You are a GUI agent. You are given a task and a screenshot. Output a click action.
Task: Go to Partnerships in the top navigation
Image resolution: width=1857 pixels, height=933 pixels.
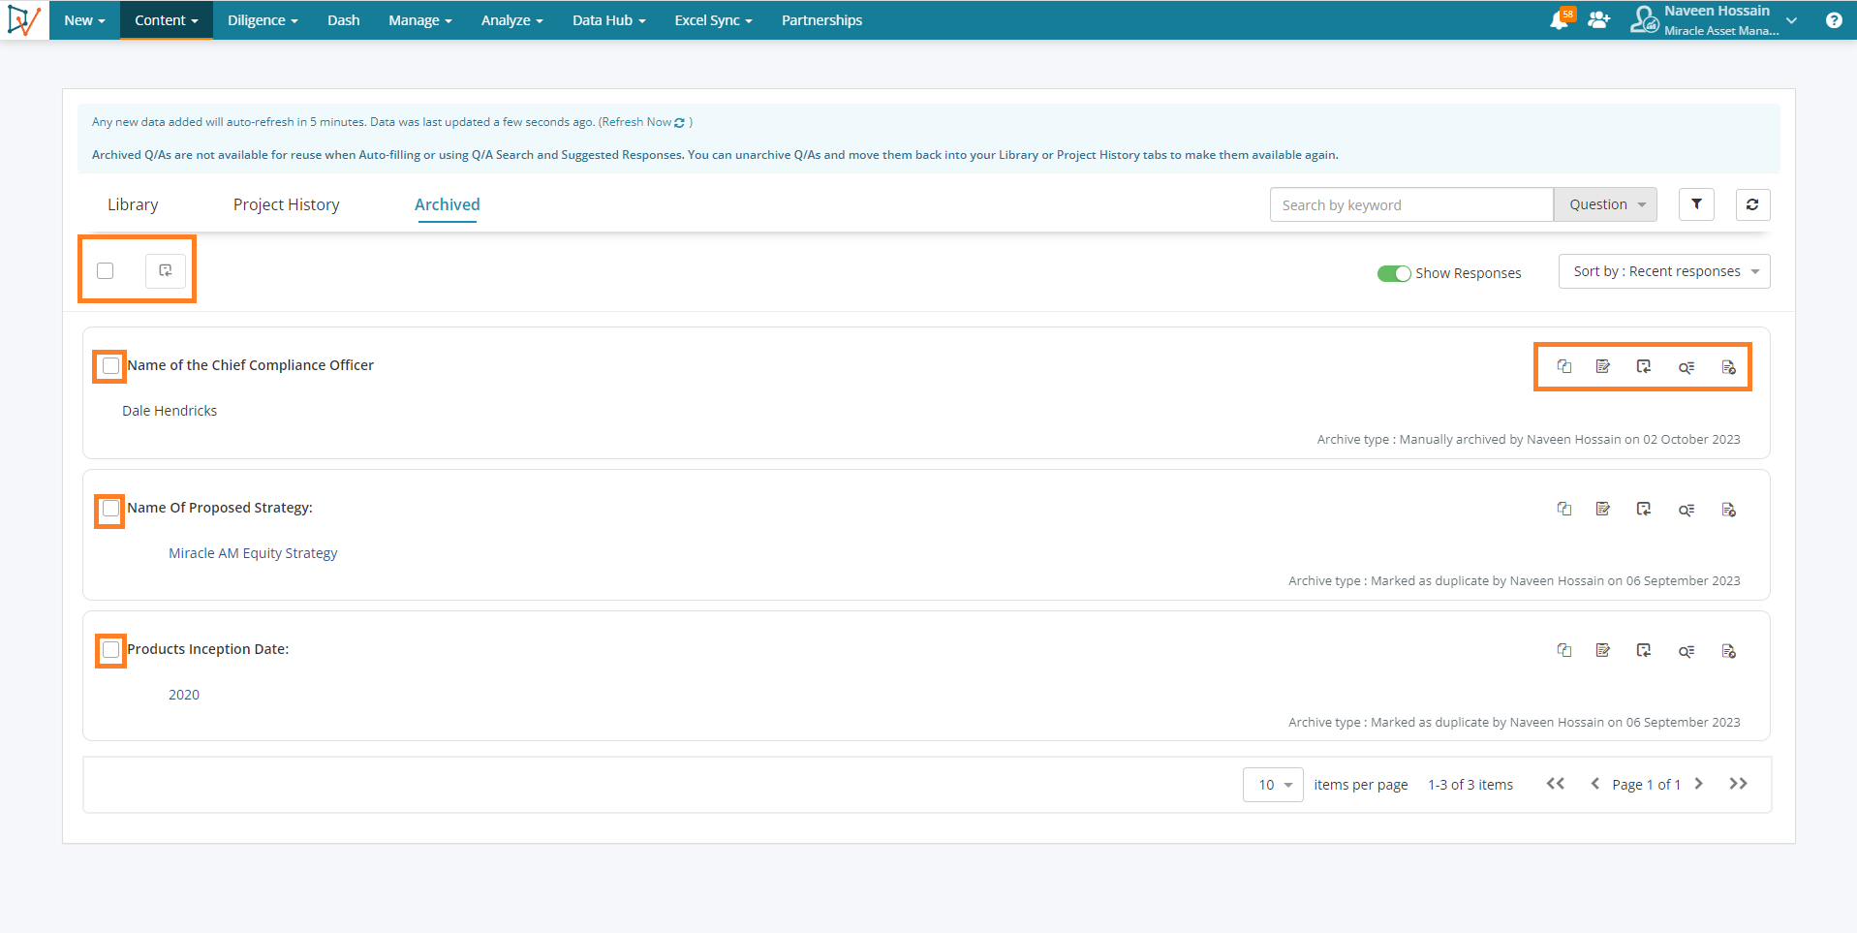(x=821, y=20)
